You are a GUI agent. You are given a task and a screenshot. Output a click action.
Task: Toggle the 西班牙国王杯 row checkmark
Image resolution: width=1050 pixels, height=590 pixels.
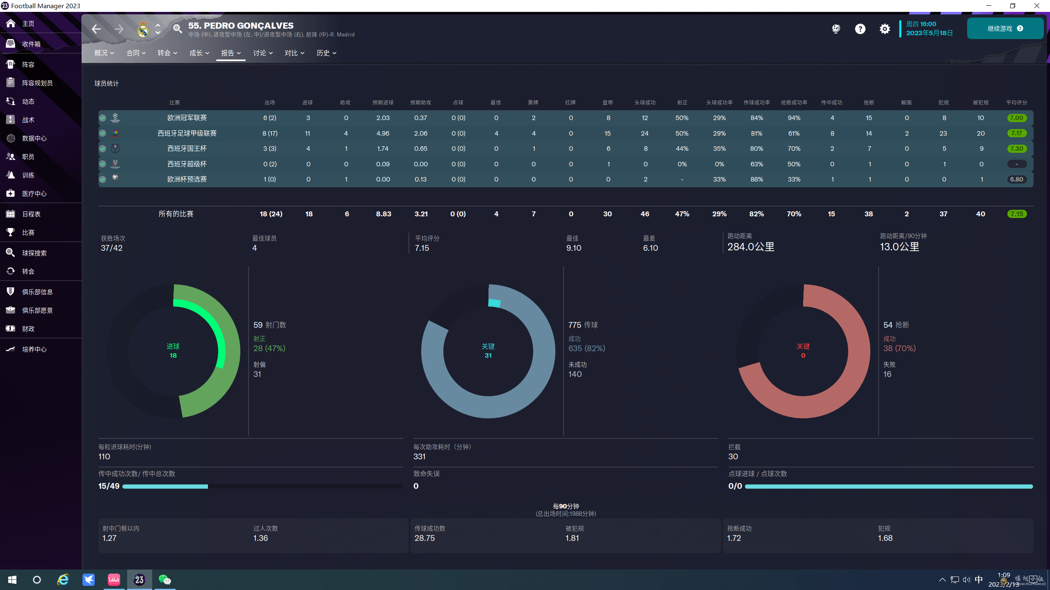click(x=103, y=149)
